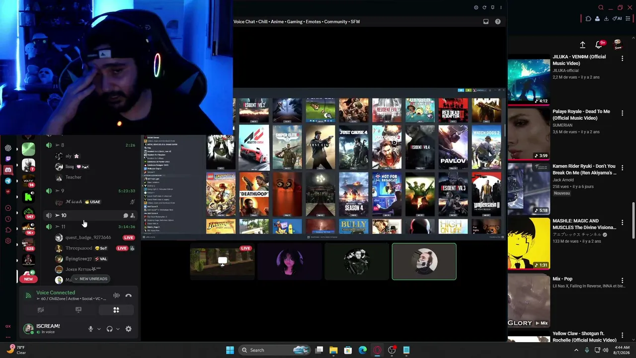Open Windows Start menu
Viewport: 636px width, 358px height.
[x=230, y=350]
